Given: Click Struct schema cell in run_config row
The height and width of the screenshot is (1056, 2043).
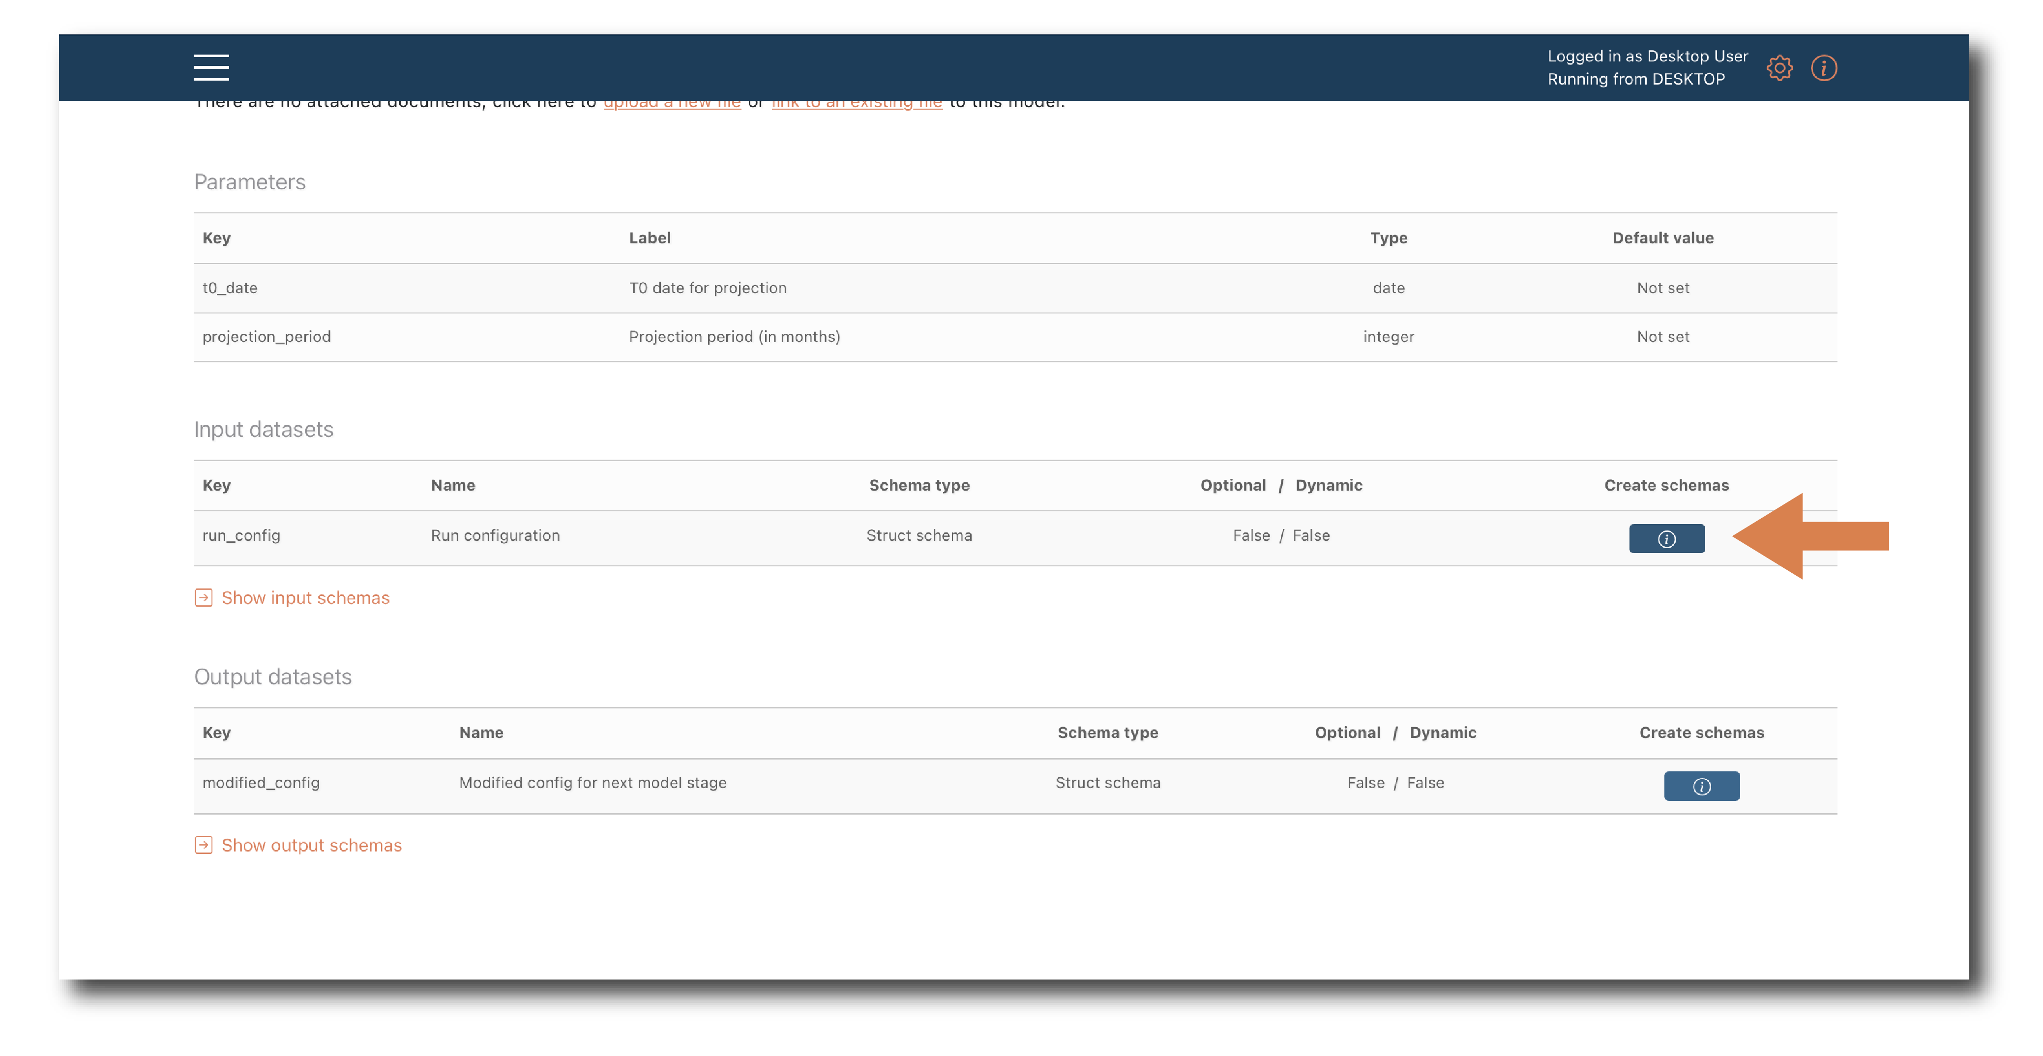Looking at the screenshot, I should (x=919, y=535).
